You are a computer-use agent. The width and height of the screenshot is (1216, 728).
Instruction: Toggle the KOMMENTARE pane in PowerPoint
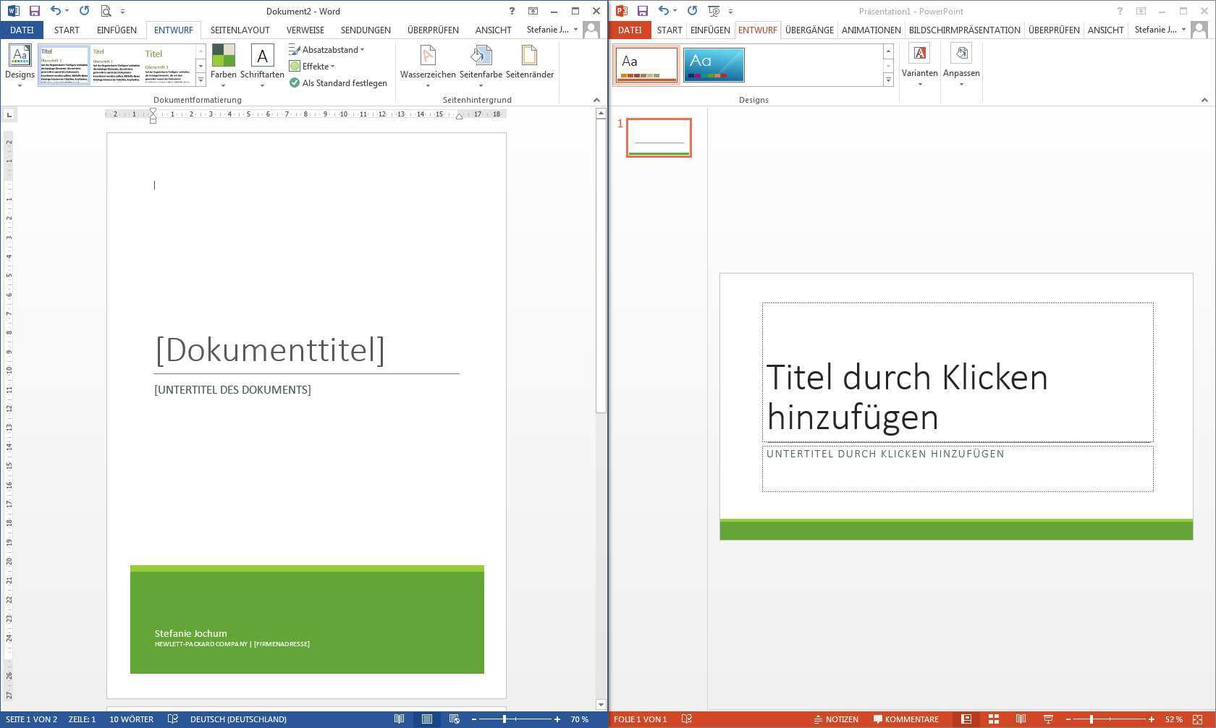tap(905, 719)
